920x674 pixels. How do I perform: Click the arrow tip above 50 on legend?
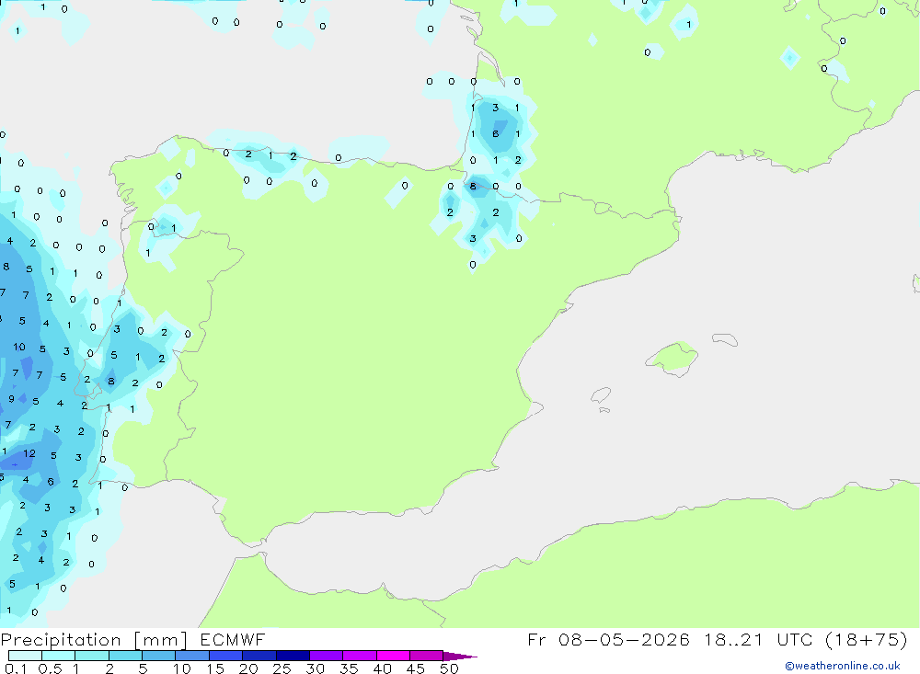tap(460, 657)
